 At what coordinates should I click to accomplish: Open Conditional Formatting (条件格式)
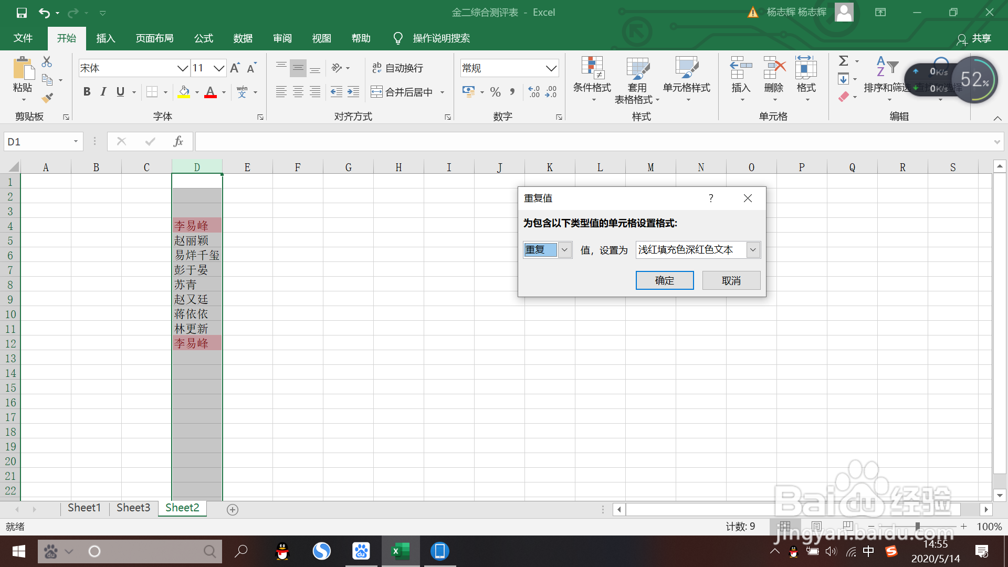point(592,75)
